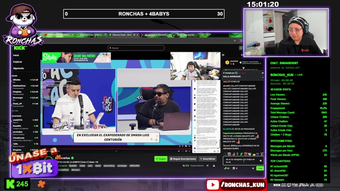This screenshot has height=191, width=340.
Task: Click the Seguir follow button
Action: 161,159
